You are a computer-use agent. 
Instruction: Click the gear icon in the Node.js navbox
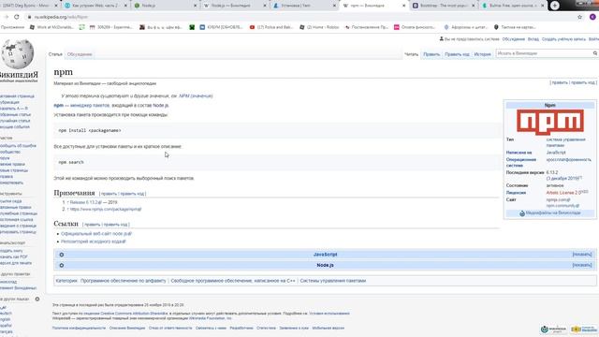(62, 265)
